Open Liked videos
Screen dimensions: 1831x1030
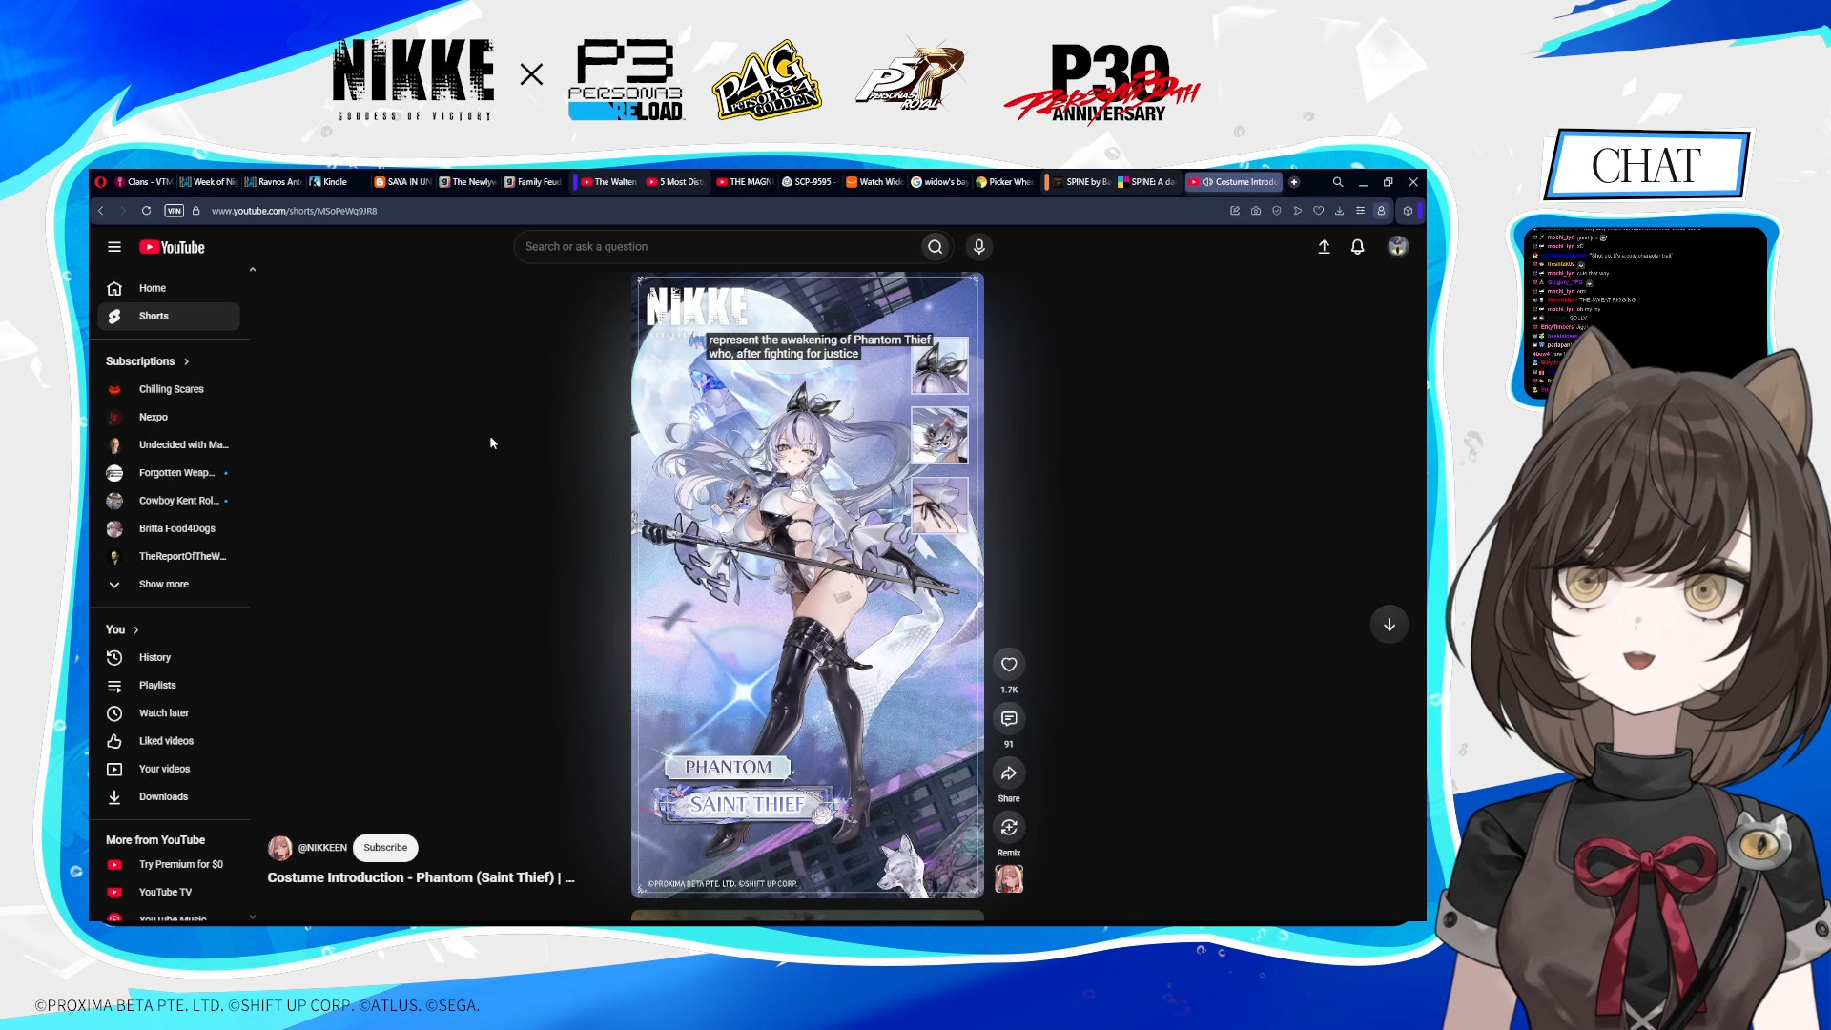169,741
